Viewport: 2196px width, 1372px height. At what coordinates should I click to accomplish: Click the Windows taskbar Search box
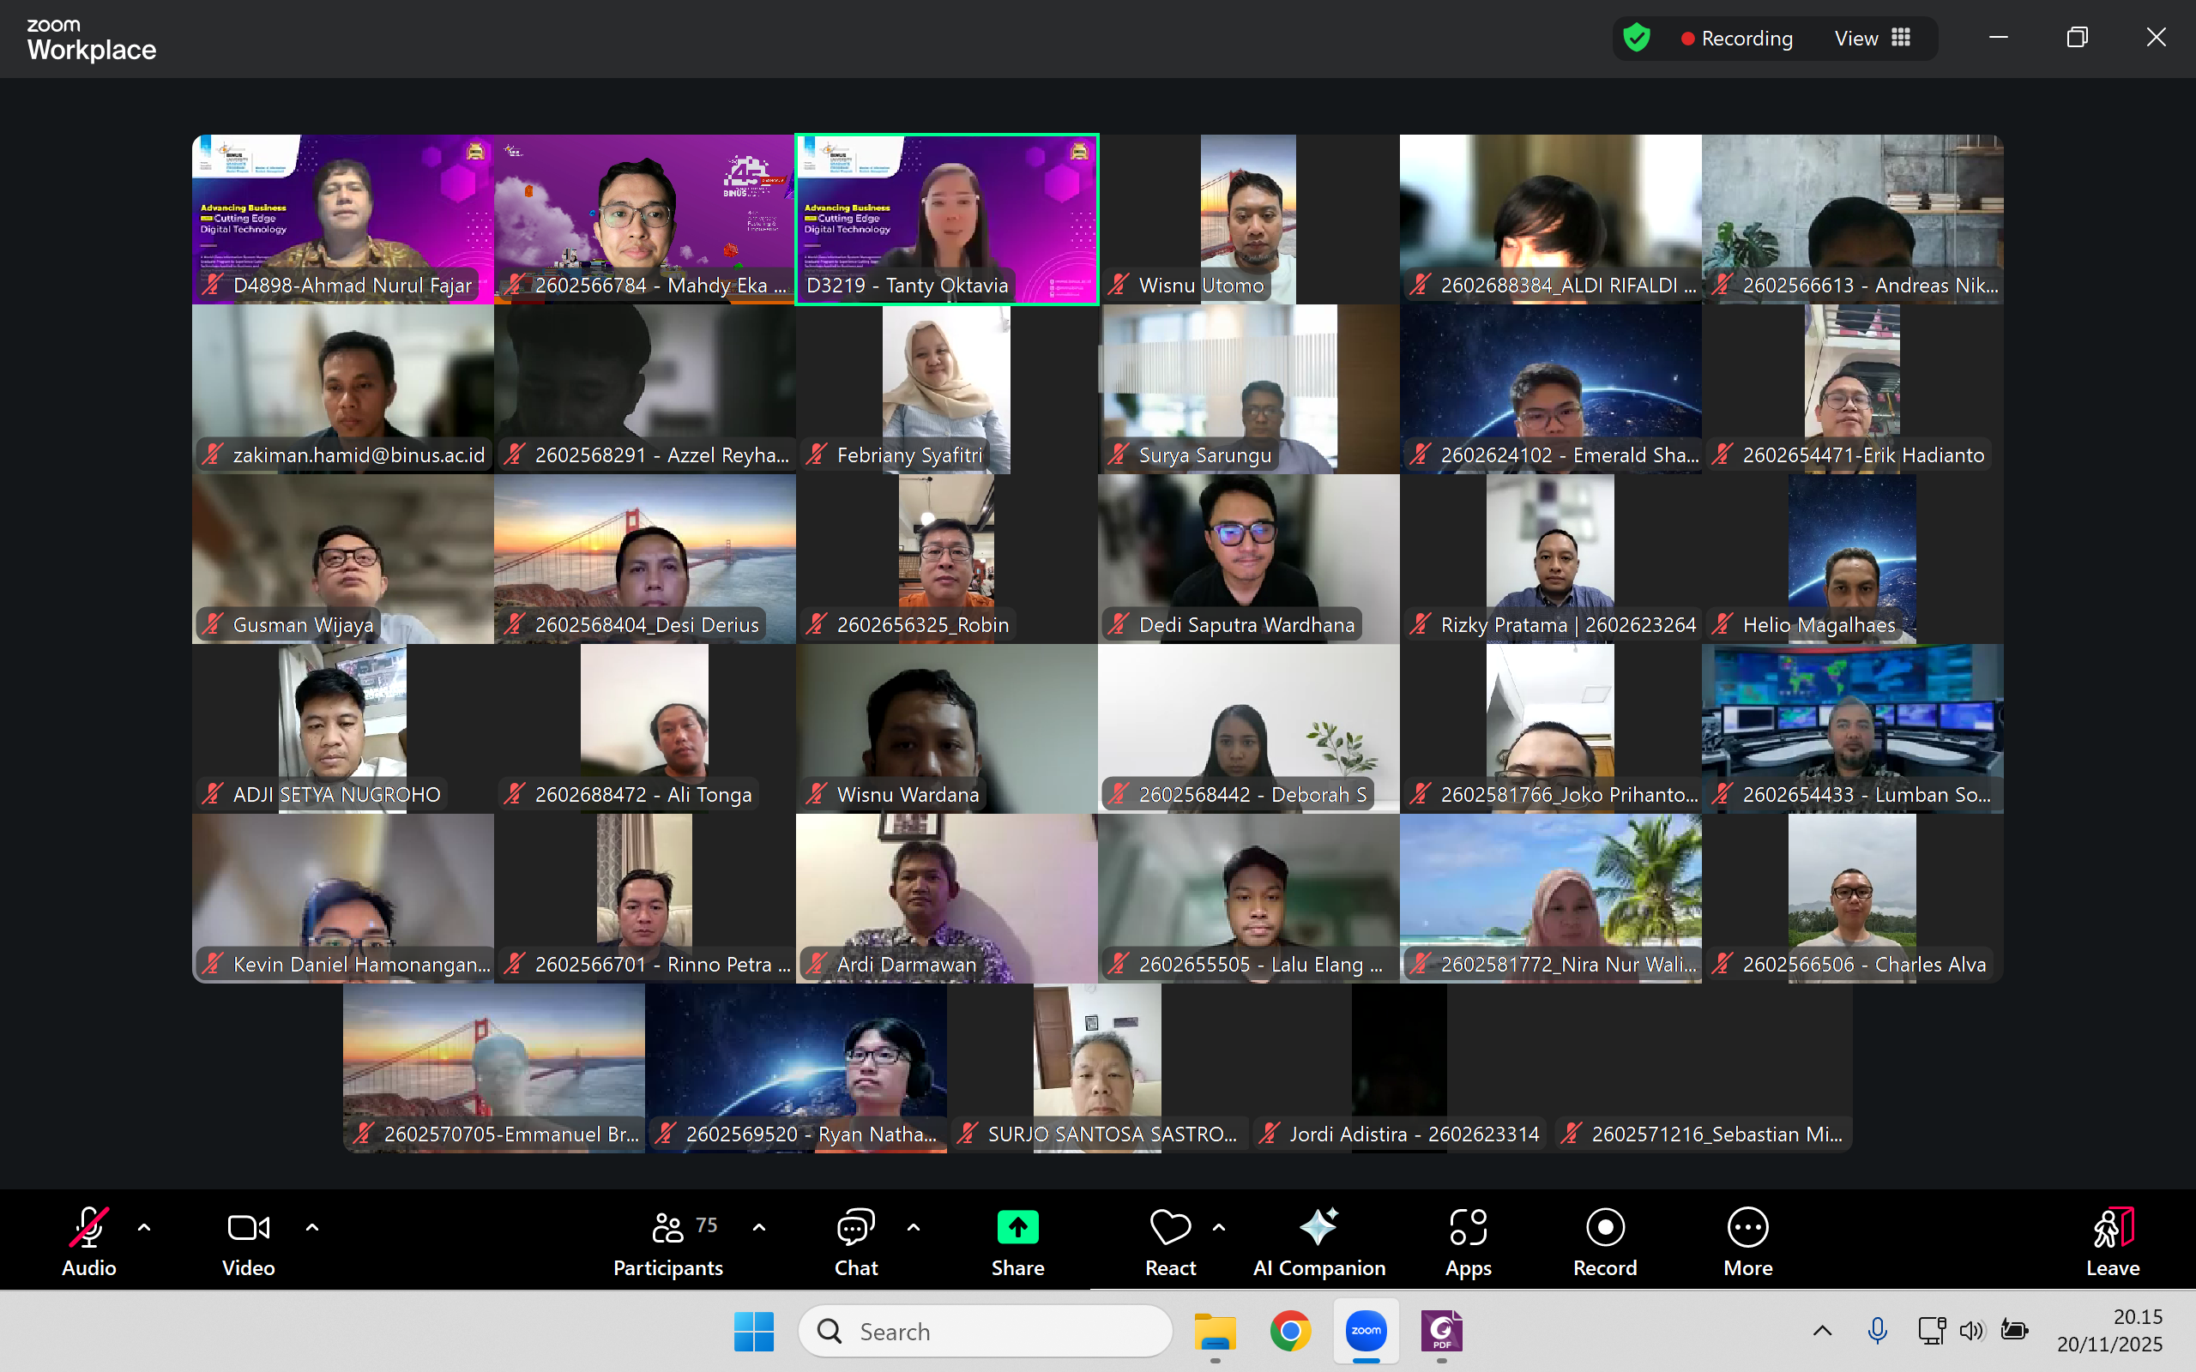point(985,1331)
